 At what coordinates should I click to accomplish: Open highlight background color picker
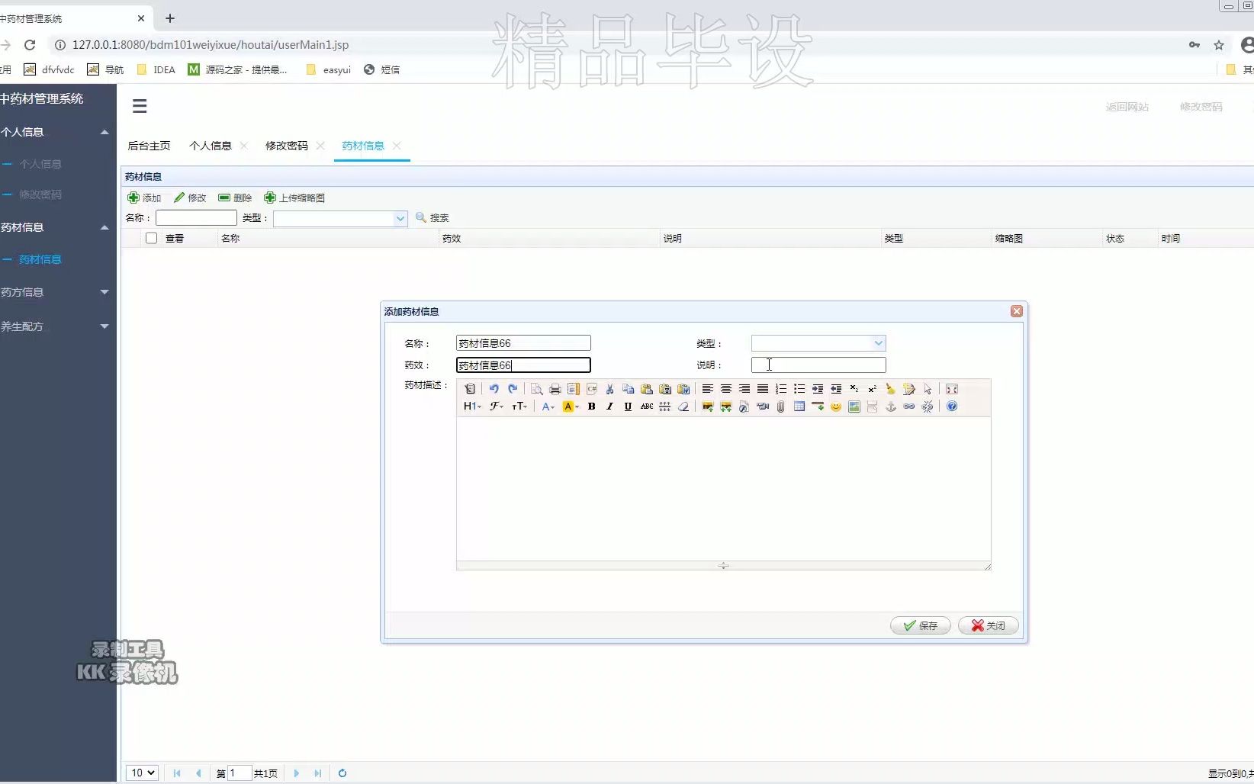pos(570,406)
